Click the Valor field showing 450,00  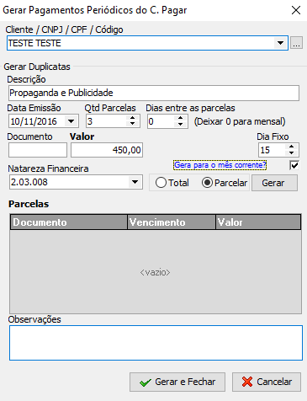[107, 150]
